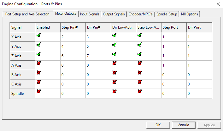Toggle Spindle Dir LowActive setting
223x131 pixels.
pyautogui.click(x=114, y=91)
